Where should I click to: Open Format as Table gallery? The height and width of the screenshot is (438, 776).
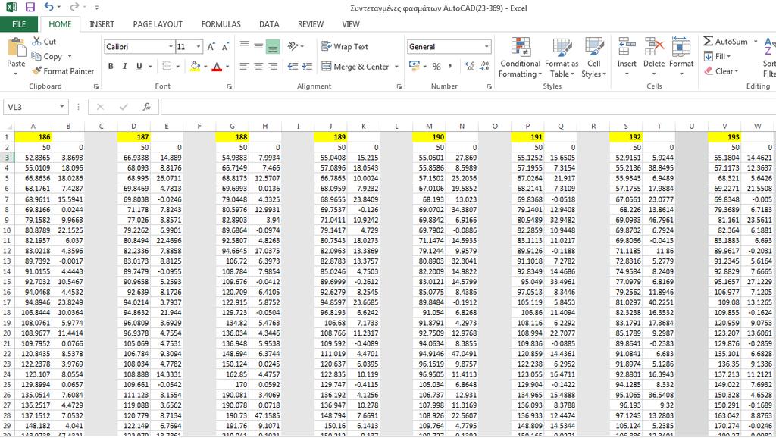pyautogui.click(x=562, y=58)
